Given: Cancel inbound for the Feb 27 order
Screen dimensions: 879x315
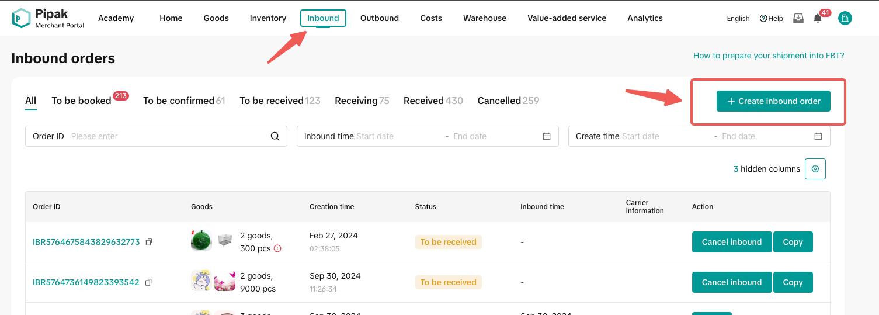Looking at the screenshot, I should point(731,242).
